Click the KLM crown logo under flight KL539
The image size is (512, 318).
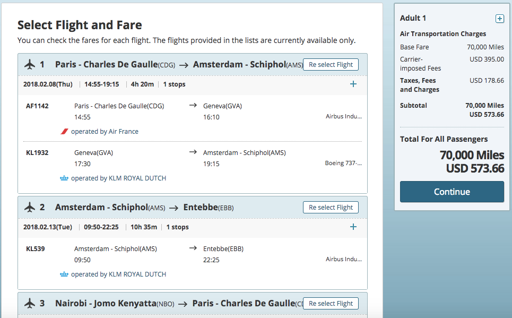(65, 274)
